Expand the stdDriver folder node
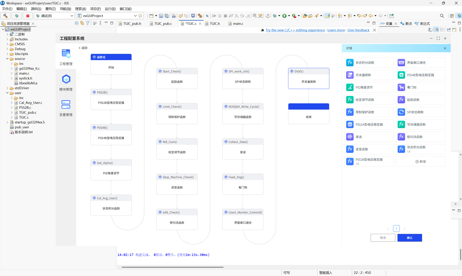The height and width of the screenshot is (276, 462). (7, 88)
